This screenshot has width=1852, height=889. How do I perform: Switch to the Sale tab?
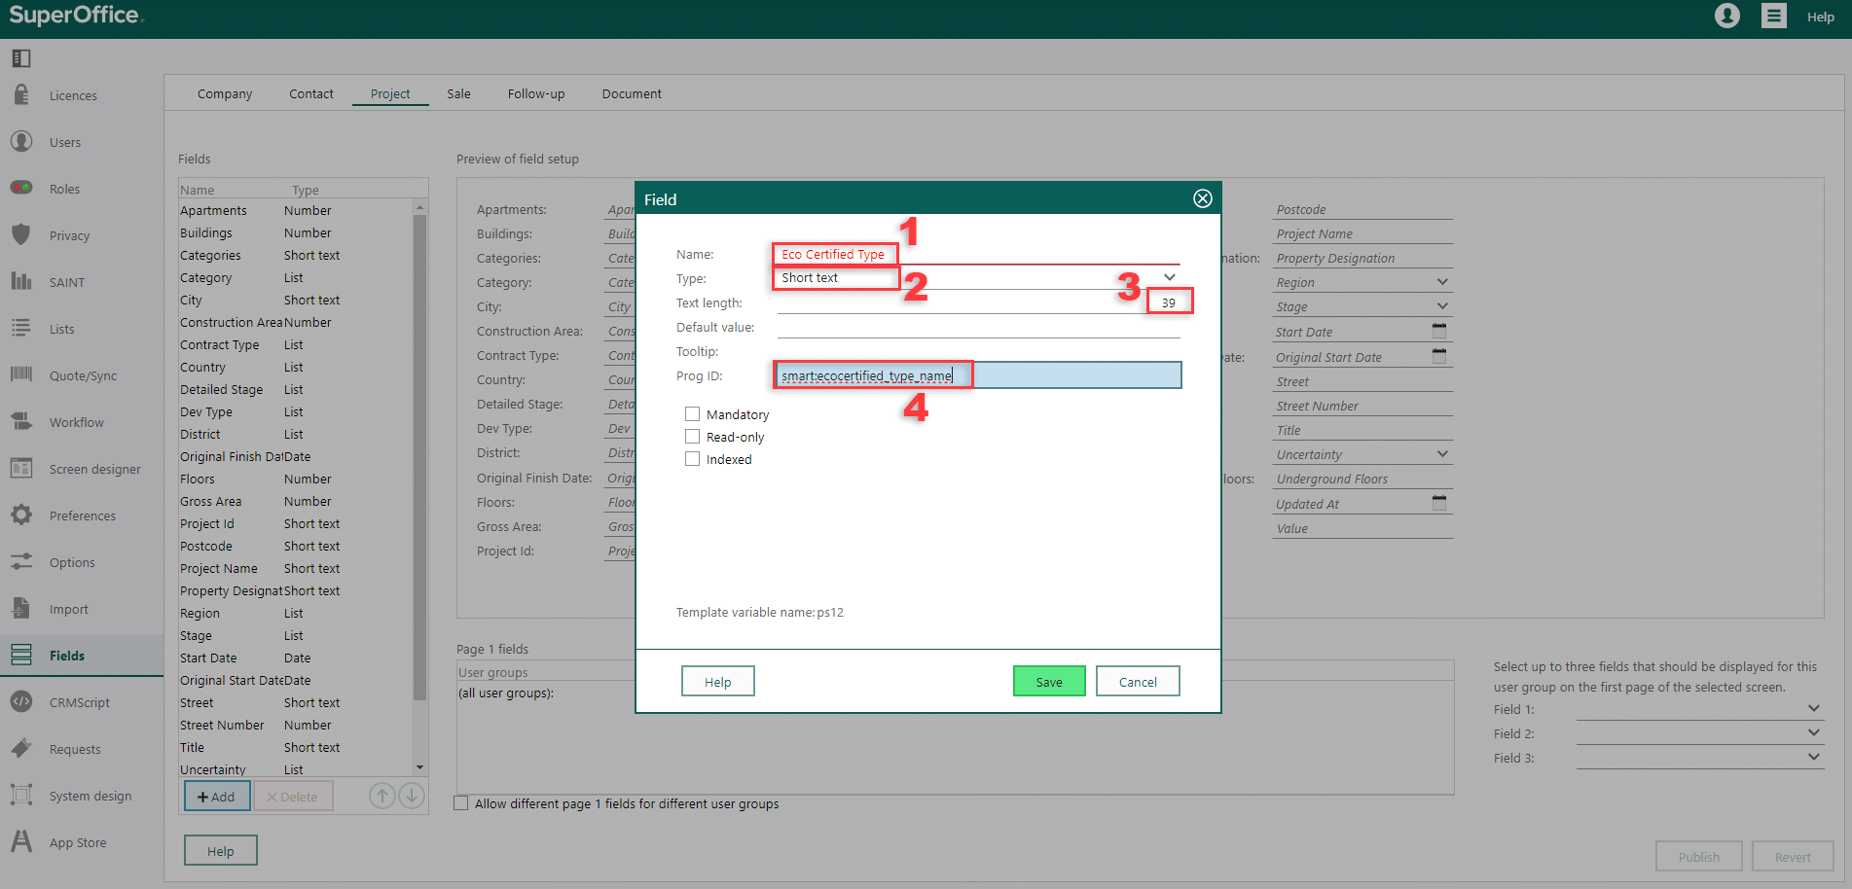coord(459,93)
